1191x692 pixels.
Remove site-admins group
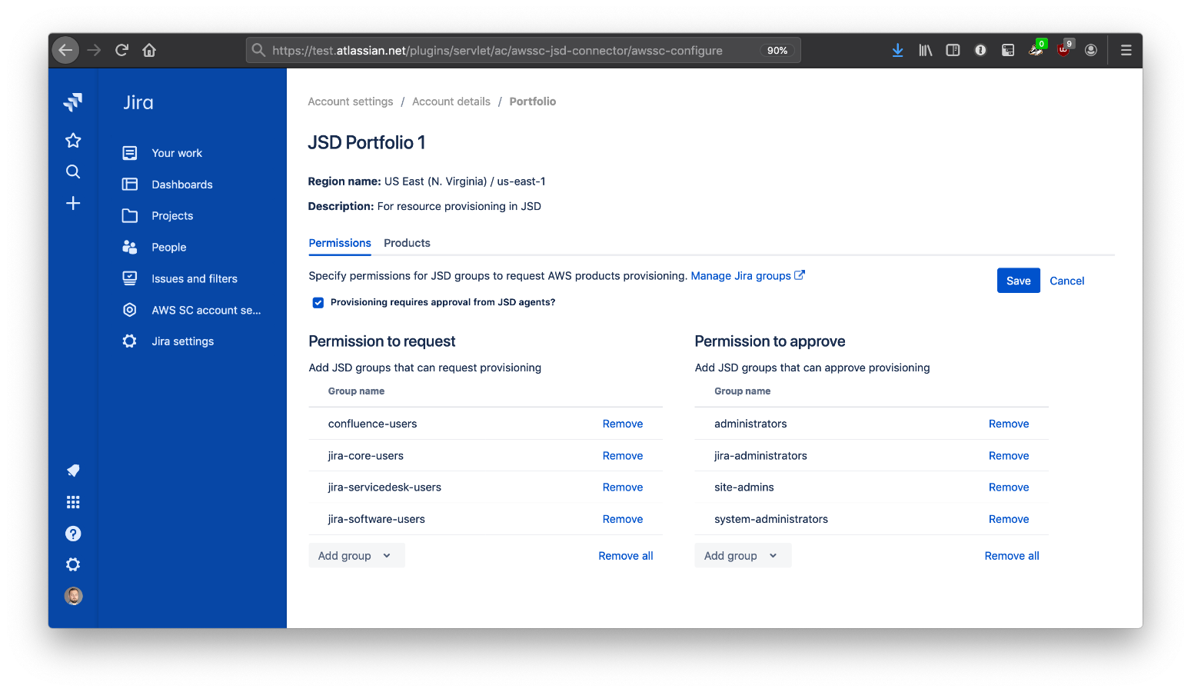tap(1009, 487)
